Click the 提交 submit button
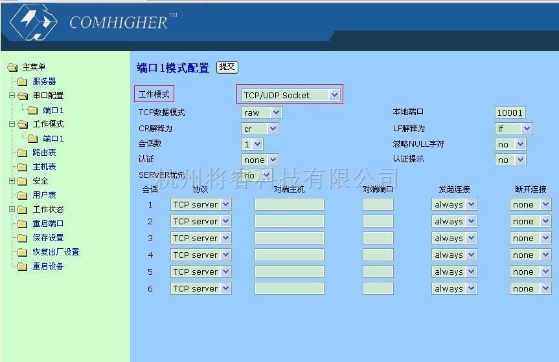The width and height of the screenshot is (559, 362). [x=227, y=67]
